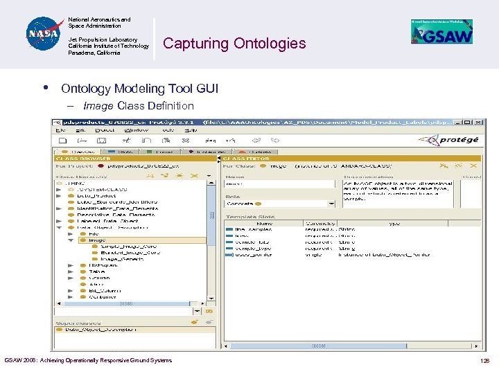
Task: Select the Simple_Image_Core class
Action: 125,247
